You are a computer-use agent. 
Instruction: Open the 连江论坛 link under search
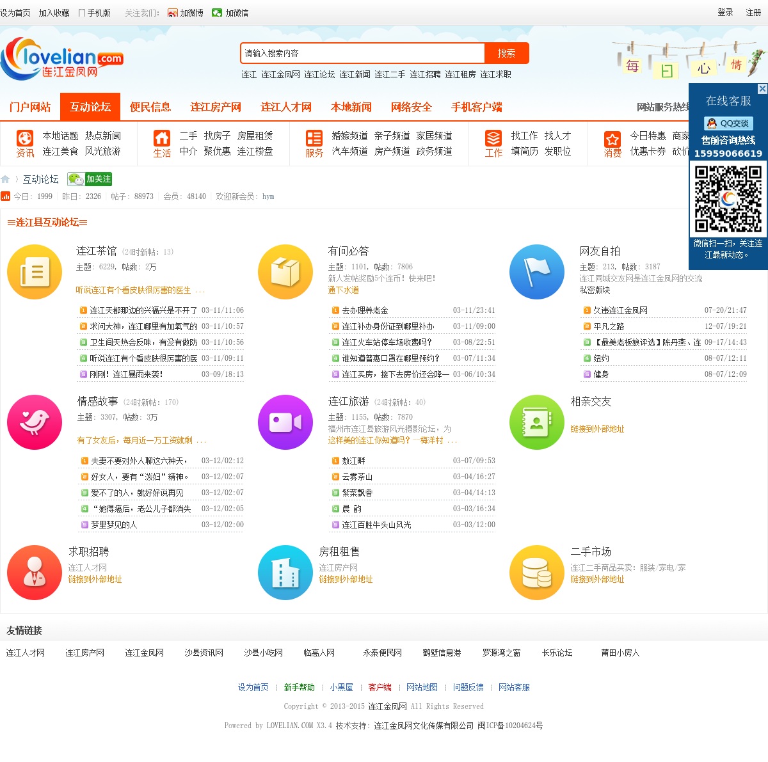319,74
